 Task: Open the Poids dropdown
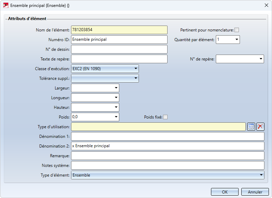[x=116, y=117]
